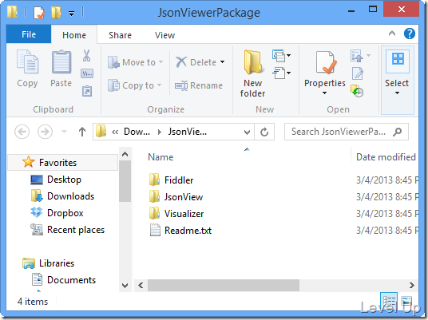Click the Help question mark icon
The width and height of the screenshot is (428, 320).
click(410, 34)
